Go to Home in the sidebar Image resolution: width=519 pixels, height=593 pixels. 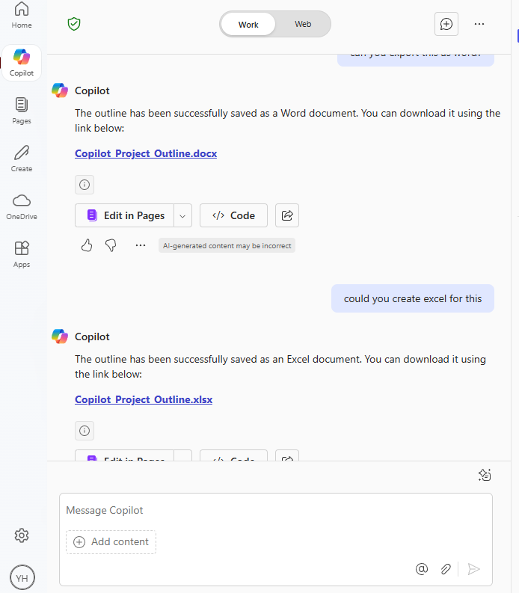(22, 15)
